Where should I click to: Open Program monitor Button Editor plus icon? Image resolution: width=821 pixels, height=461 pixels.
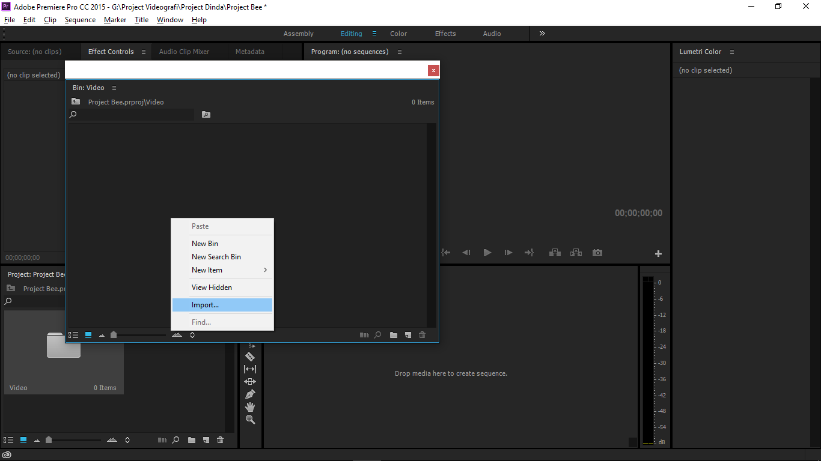point(658,253)
